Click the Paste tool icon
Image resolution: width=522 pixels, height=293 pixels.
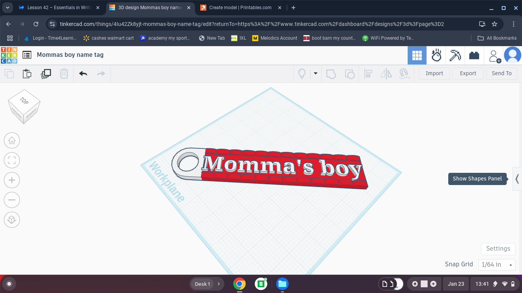pyautogui.click(x=27, y=74)
